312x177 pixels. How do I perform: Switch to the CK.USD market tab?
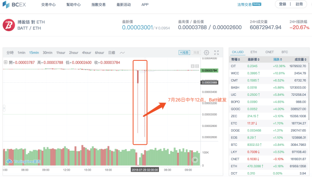pyautogui.click(x=237, y=52)
